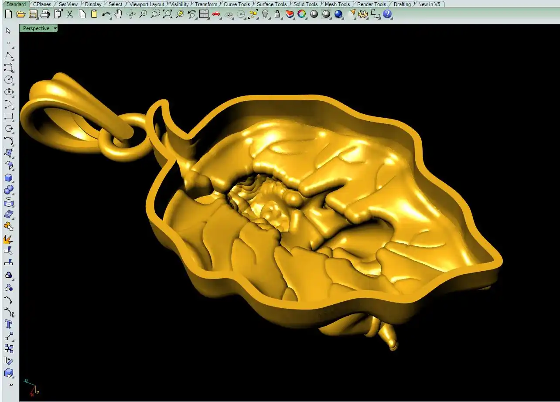The image size is (560, 402).
Task: Open the Help question mark icon
Action: click(387, 14)
